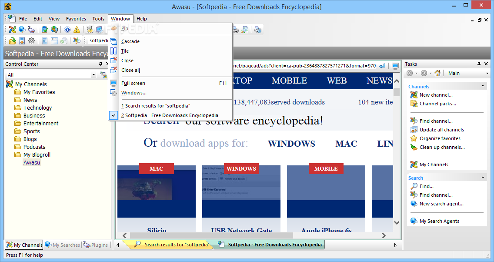Choose Tile from the Window menu
494x262 pixels.
click(x=125, y=51)
